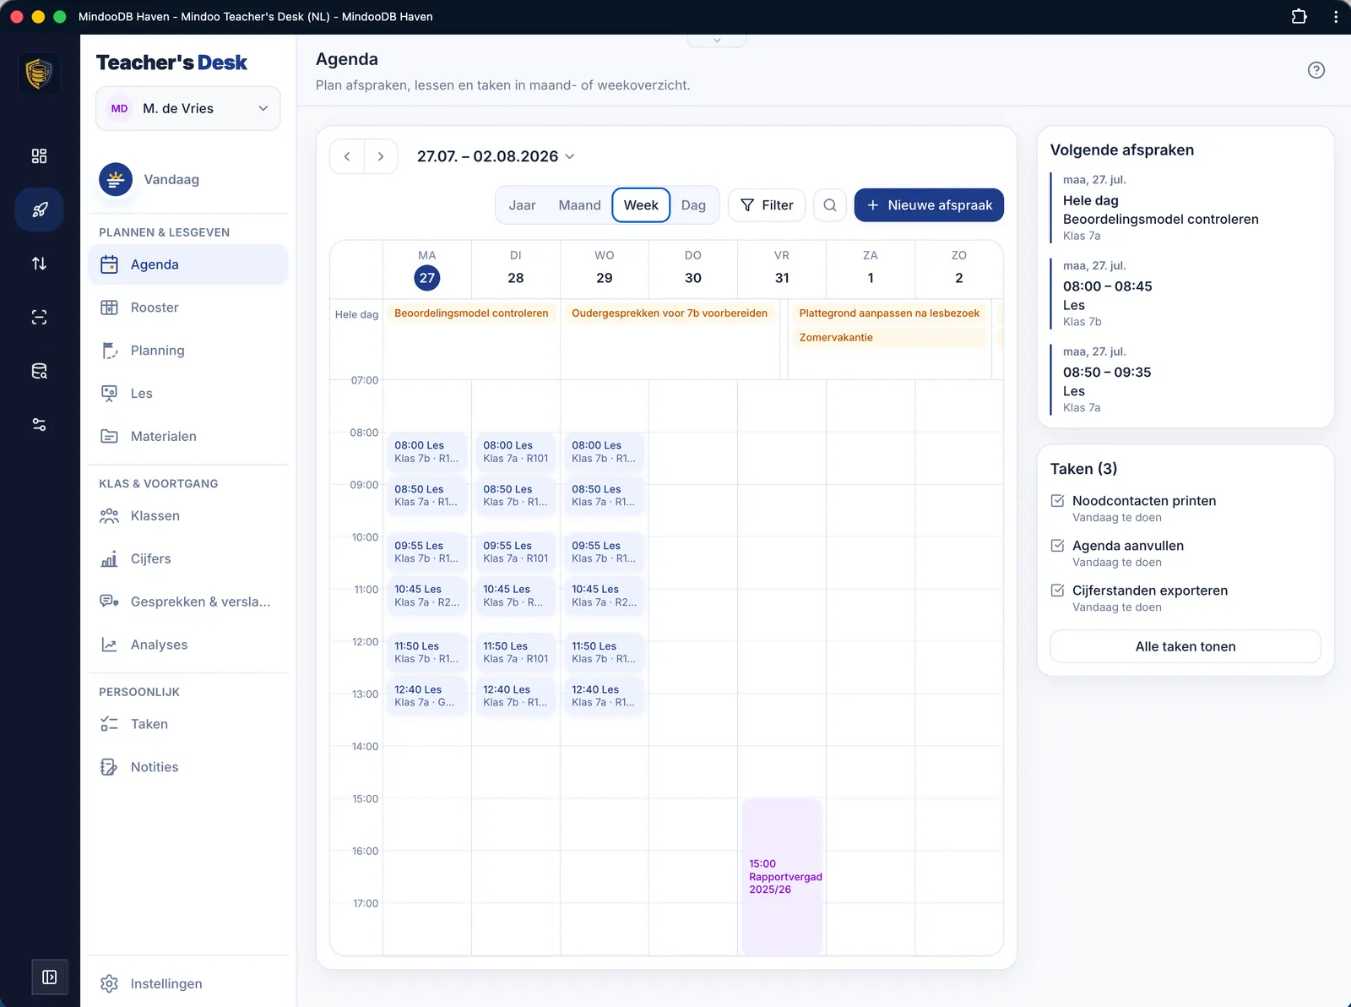Image resolution: width=1351 pixels, height=1007 pixels.
Task: Open the extensions puzzle icon in the title bar
Action: 1299,16
